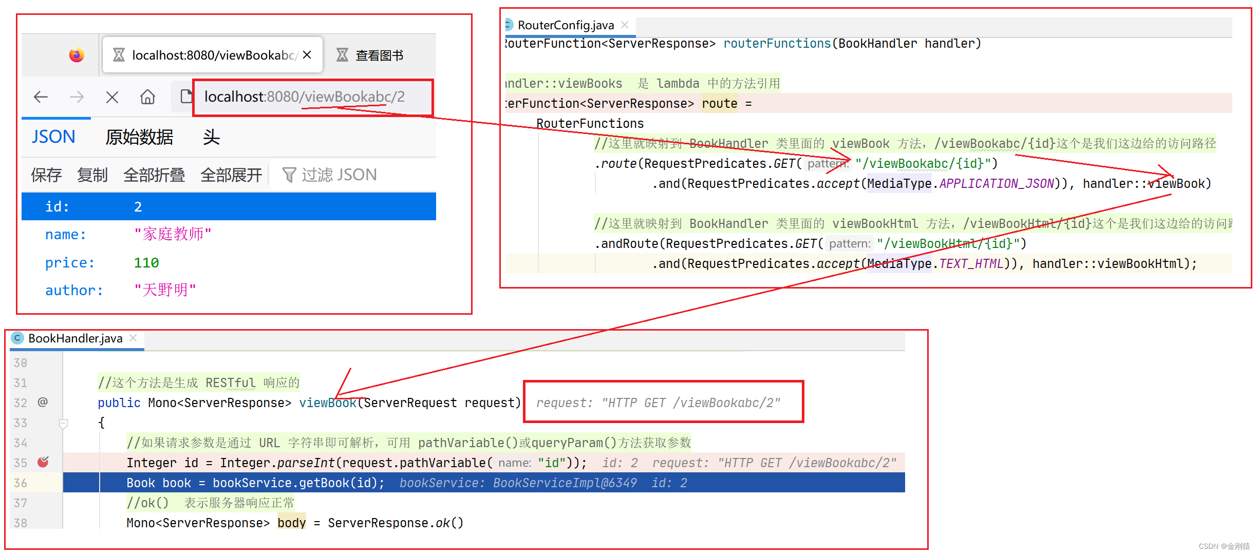This screenshot has height=555, width=1258.
Task: Select the BookHandler.java editor tab
Action: pyautogui.click(x=75, y=338)
